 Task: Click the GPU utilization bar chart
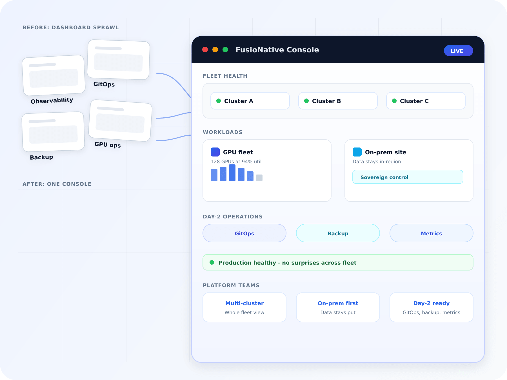pyautogui.click(x=237, y=173)
